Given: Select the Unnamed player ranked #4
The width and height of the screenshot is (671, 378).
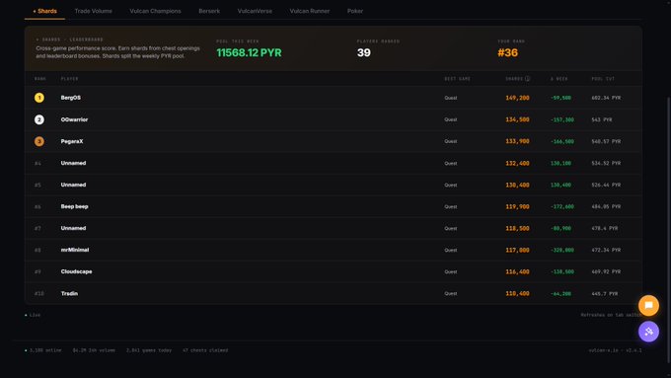Looking at the screenshot, I should click(x=73, y=163).
